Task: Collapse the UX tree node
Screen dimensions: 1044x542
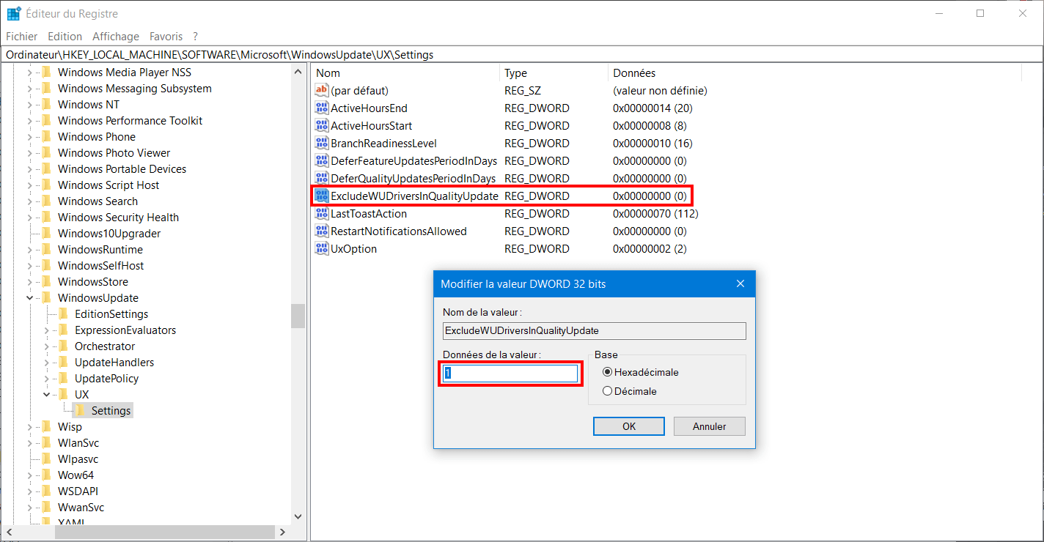Action: [46, 394]
